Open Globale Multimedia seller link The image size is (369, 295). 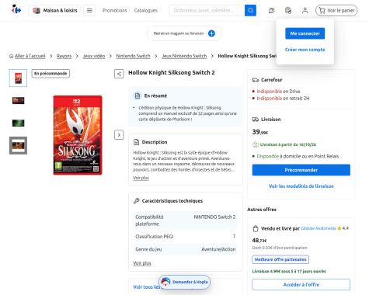[319, 228]
